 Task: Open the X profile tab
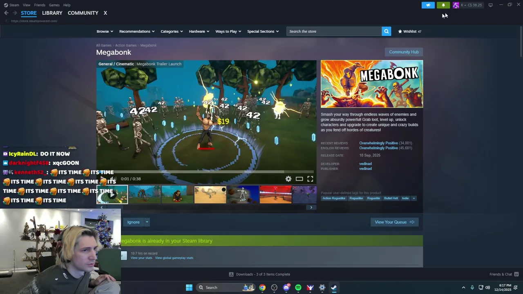[x=105, y=13]
